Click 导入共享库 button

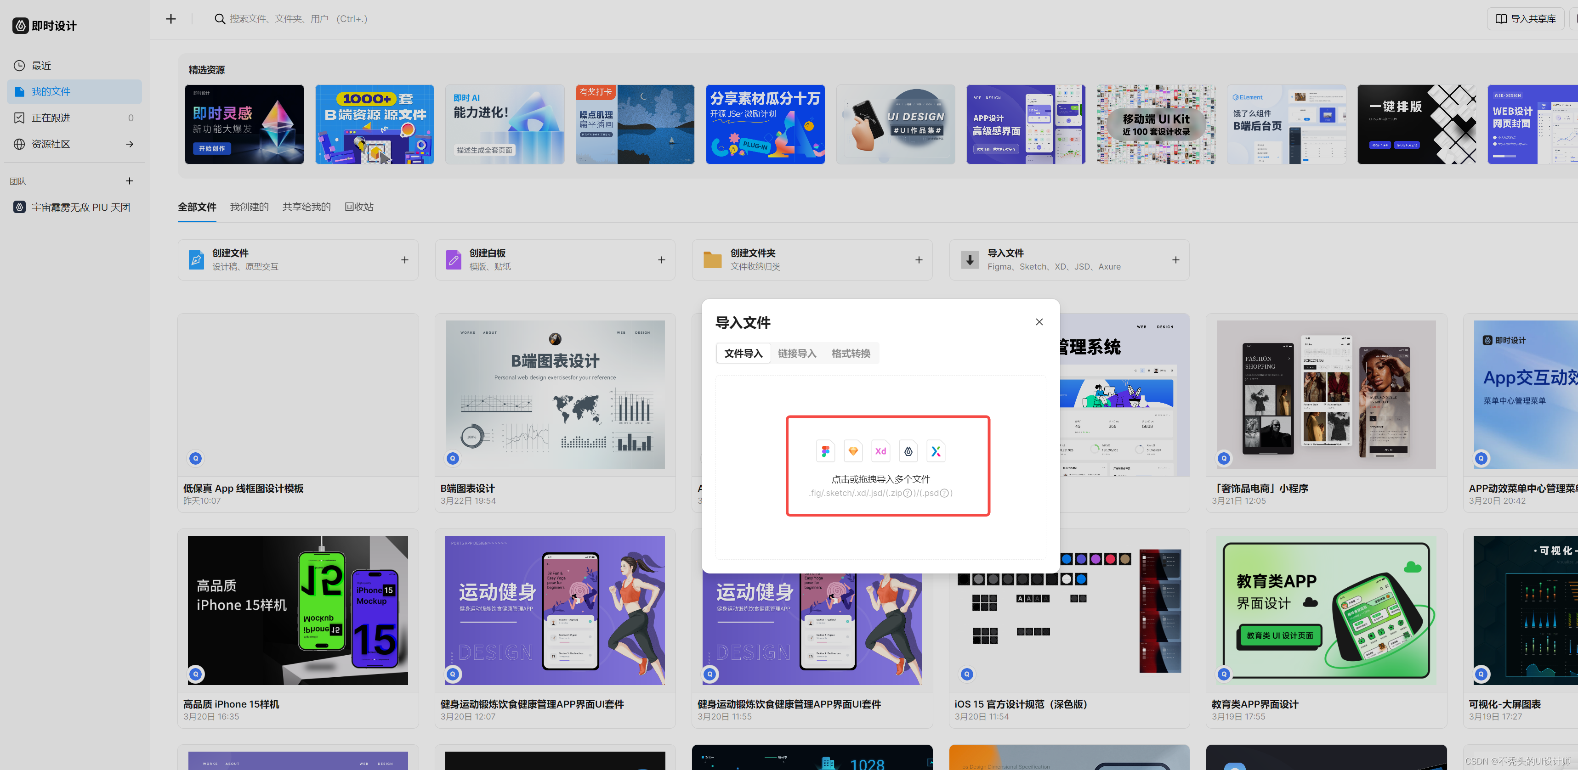coord(1525,19)
